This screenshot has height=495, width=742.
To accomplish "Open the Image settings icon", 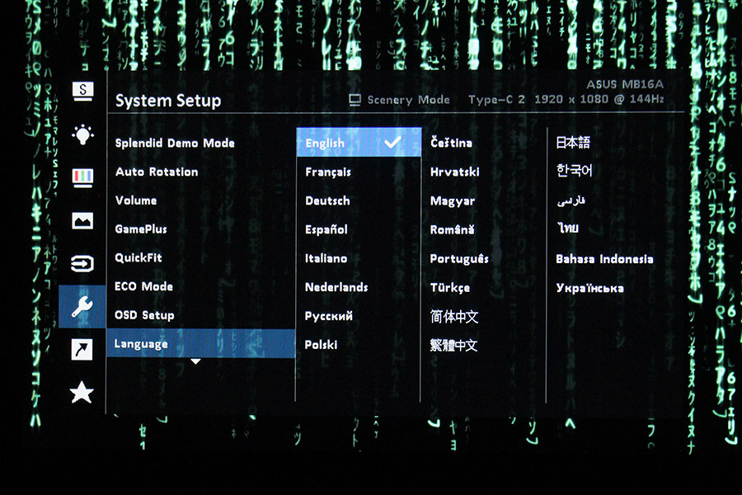I will 82,221.
